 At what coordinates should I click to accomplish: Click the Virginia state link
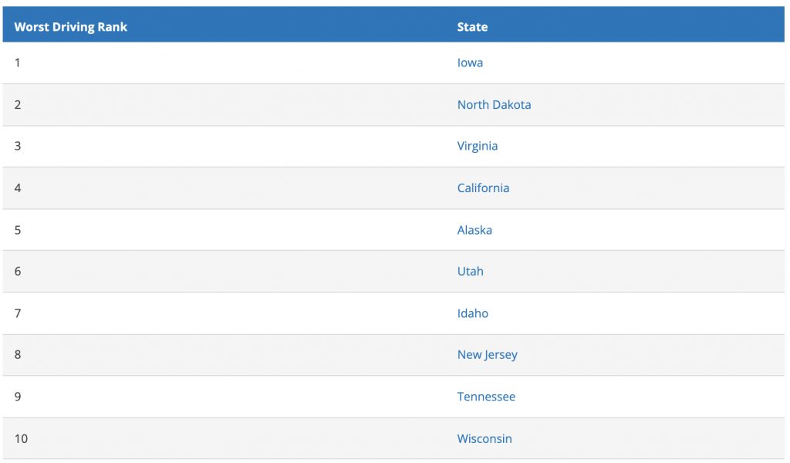pyautogui.click(x=477, y=146)
